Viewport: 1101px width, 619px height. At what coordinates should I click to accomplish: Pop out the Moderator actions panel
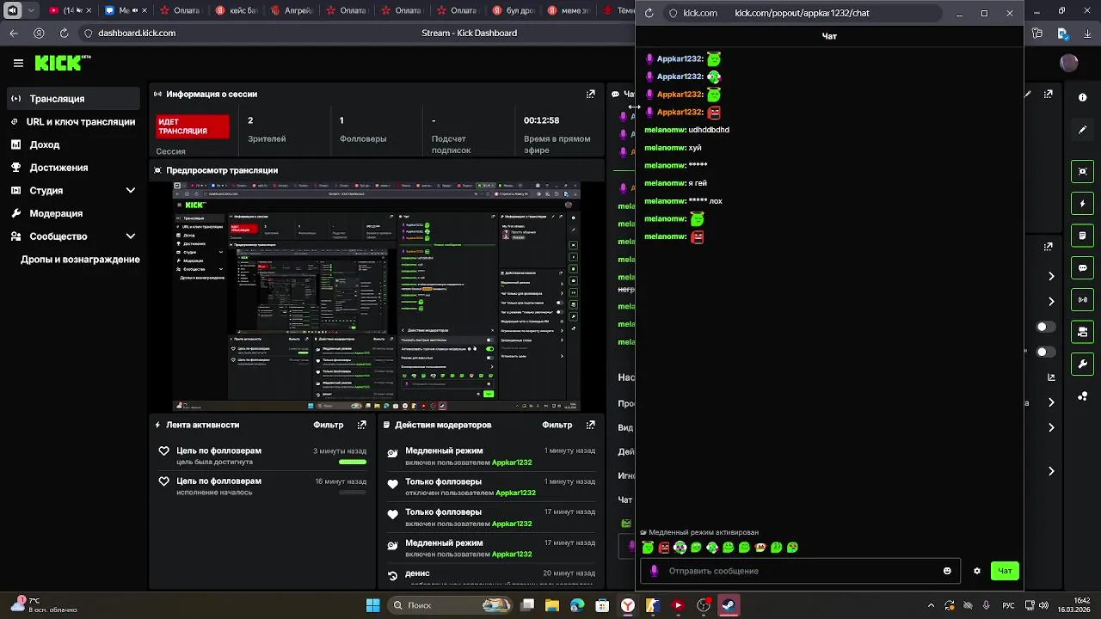point(590,425)
